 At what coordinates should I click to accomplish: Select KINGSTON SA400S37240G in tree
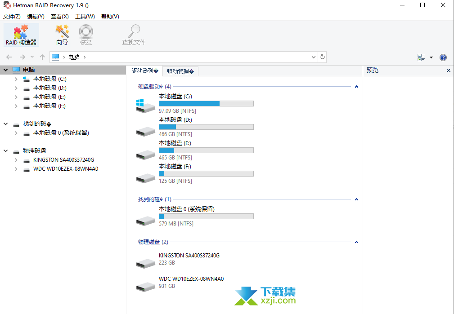pyautogui.click(x=64, y=160)
